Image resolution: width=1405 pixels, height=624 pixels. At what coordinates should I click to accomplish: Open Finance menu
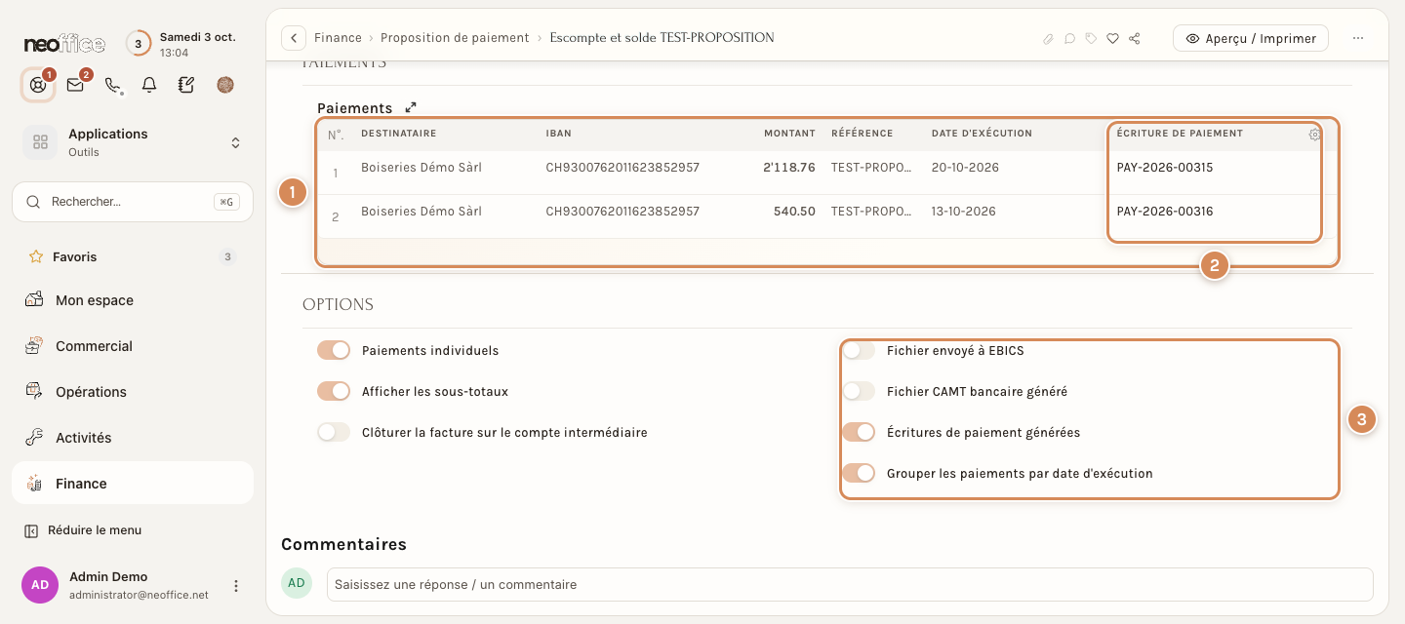[133, 484]
